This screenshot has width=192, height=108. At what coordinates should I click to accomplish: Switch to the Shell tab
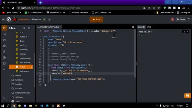(x=149, y=27)
